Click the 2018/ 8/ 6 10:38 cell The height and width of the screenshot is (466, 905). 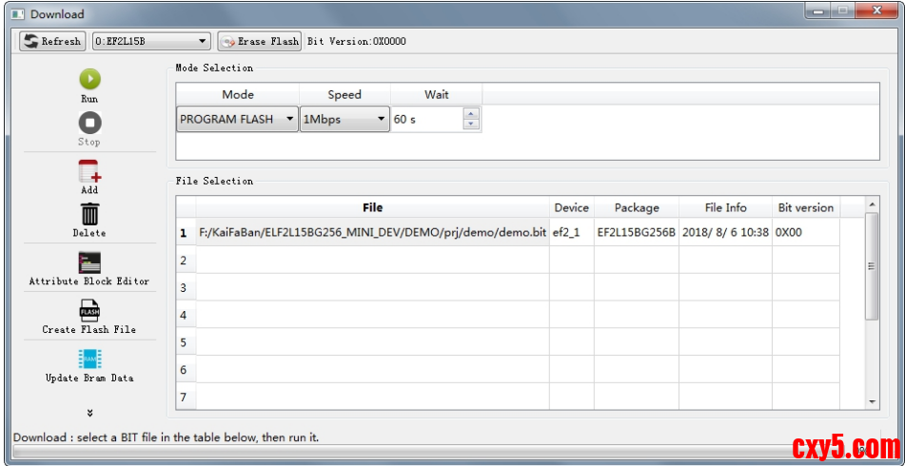(x=725, y=232)
